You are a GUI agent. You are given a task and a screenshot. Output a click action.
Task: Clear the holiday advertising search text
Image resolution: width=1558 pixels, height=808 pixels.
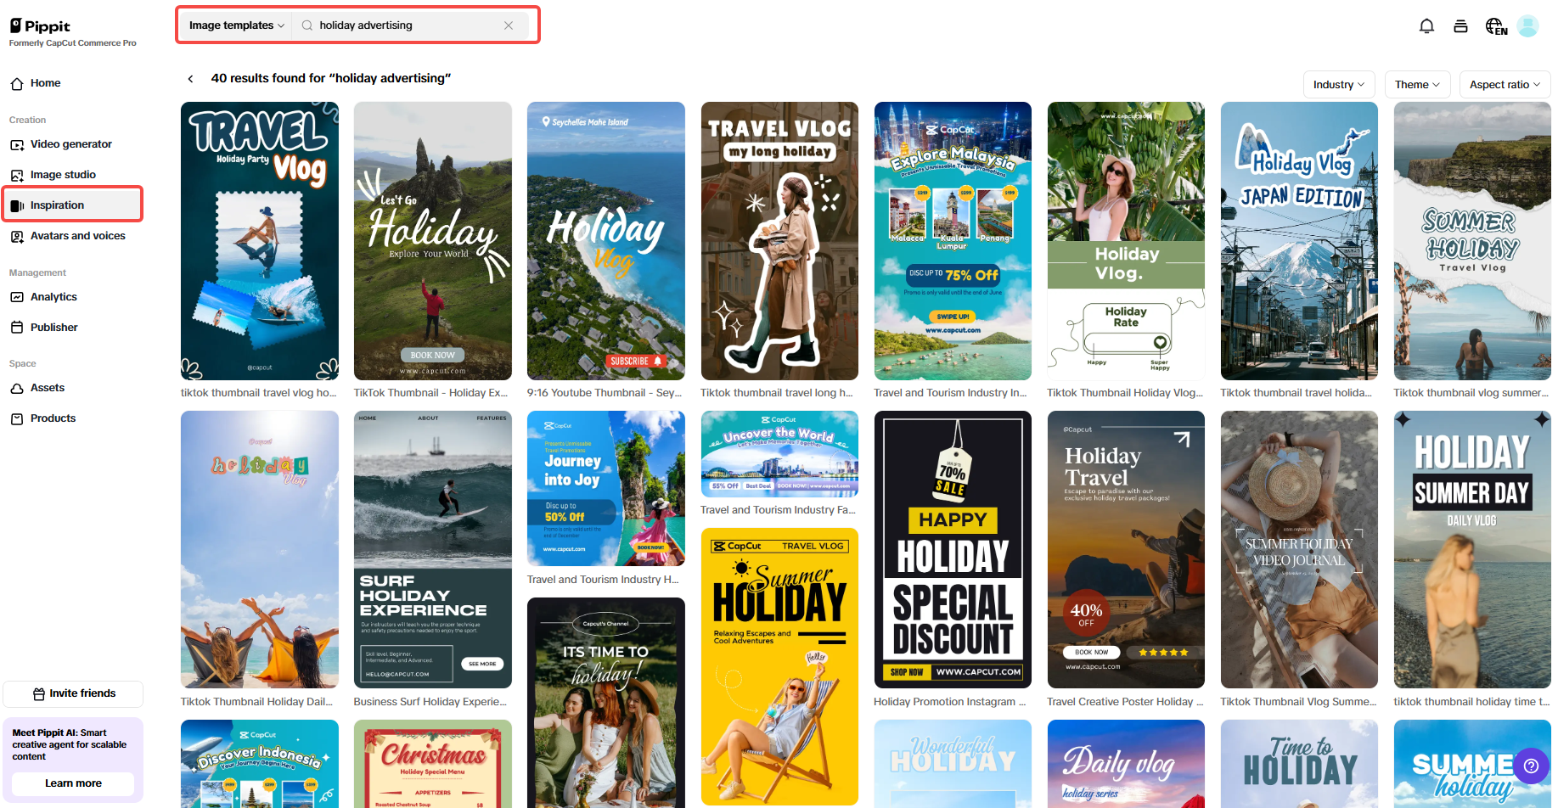(509, 25)
